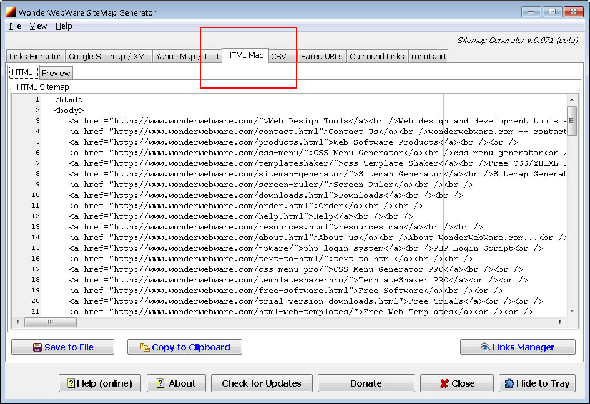Screen dimensions: 590x404
Task: Click the code line for jpWare/ link
Action: coord(307,248)
